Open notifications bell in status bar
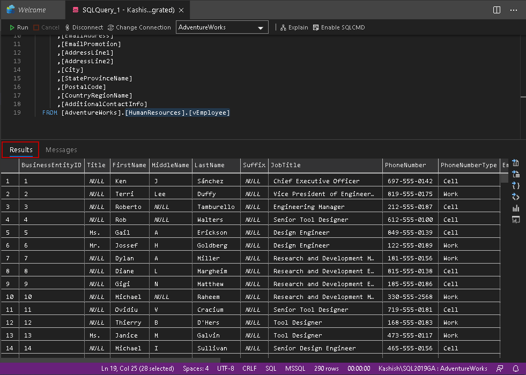This screenshot has width=526, height=375. 515,369
